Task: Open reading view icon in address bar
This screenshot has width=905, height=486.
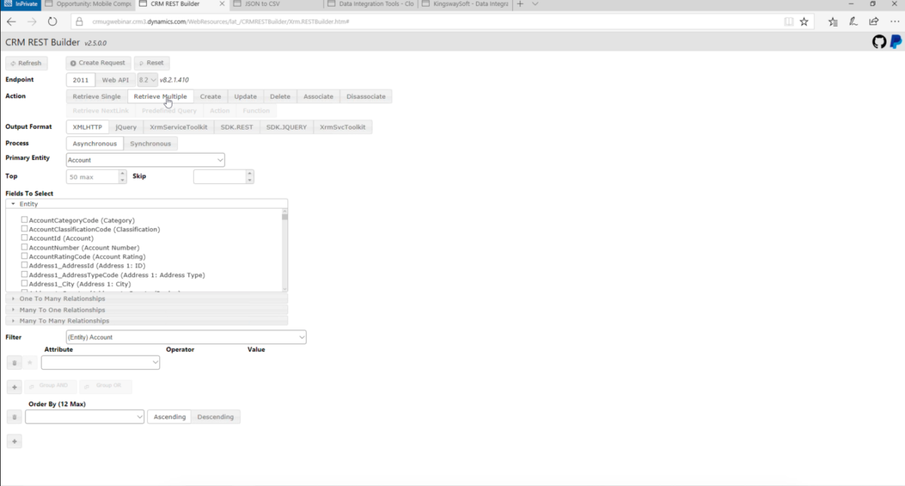Action: point(789,22)
